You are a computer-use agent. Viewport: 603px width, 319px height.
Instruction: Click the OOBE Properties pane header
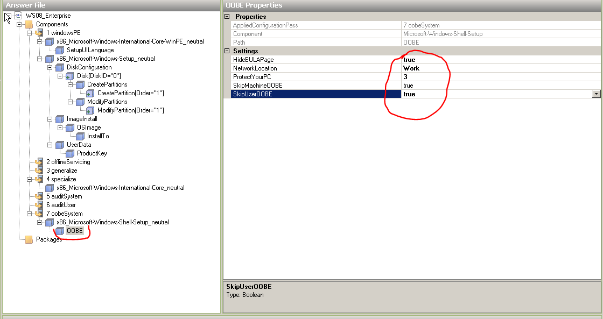(412, 5)
